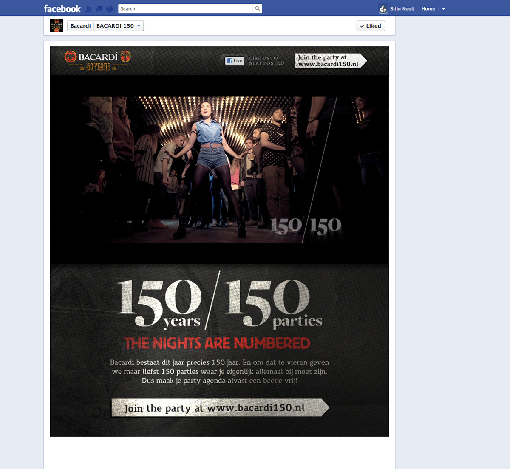Image resolution: width=510 pixels, height=469 pixels.
Task: Click the top Join the party arrow banner
Action: pyautogui.click(x=331, y=61)
